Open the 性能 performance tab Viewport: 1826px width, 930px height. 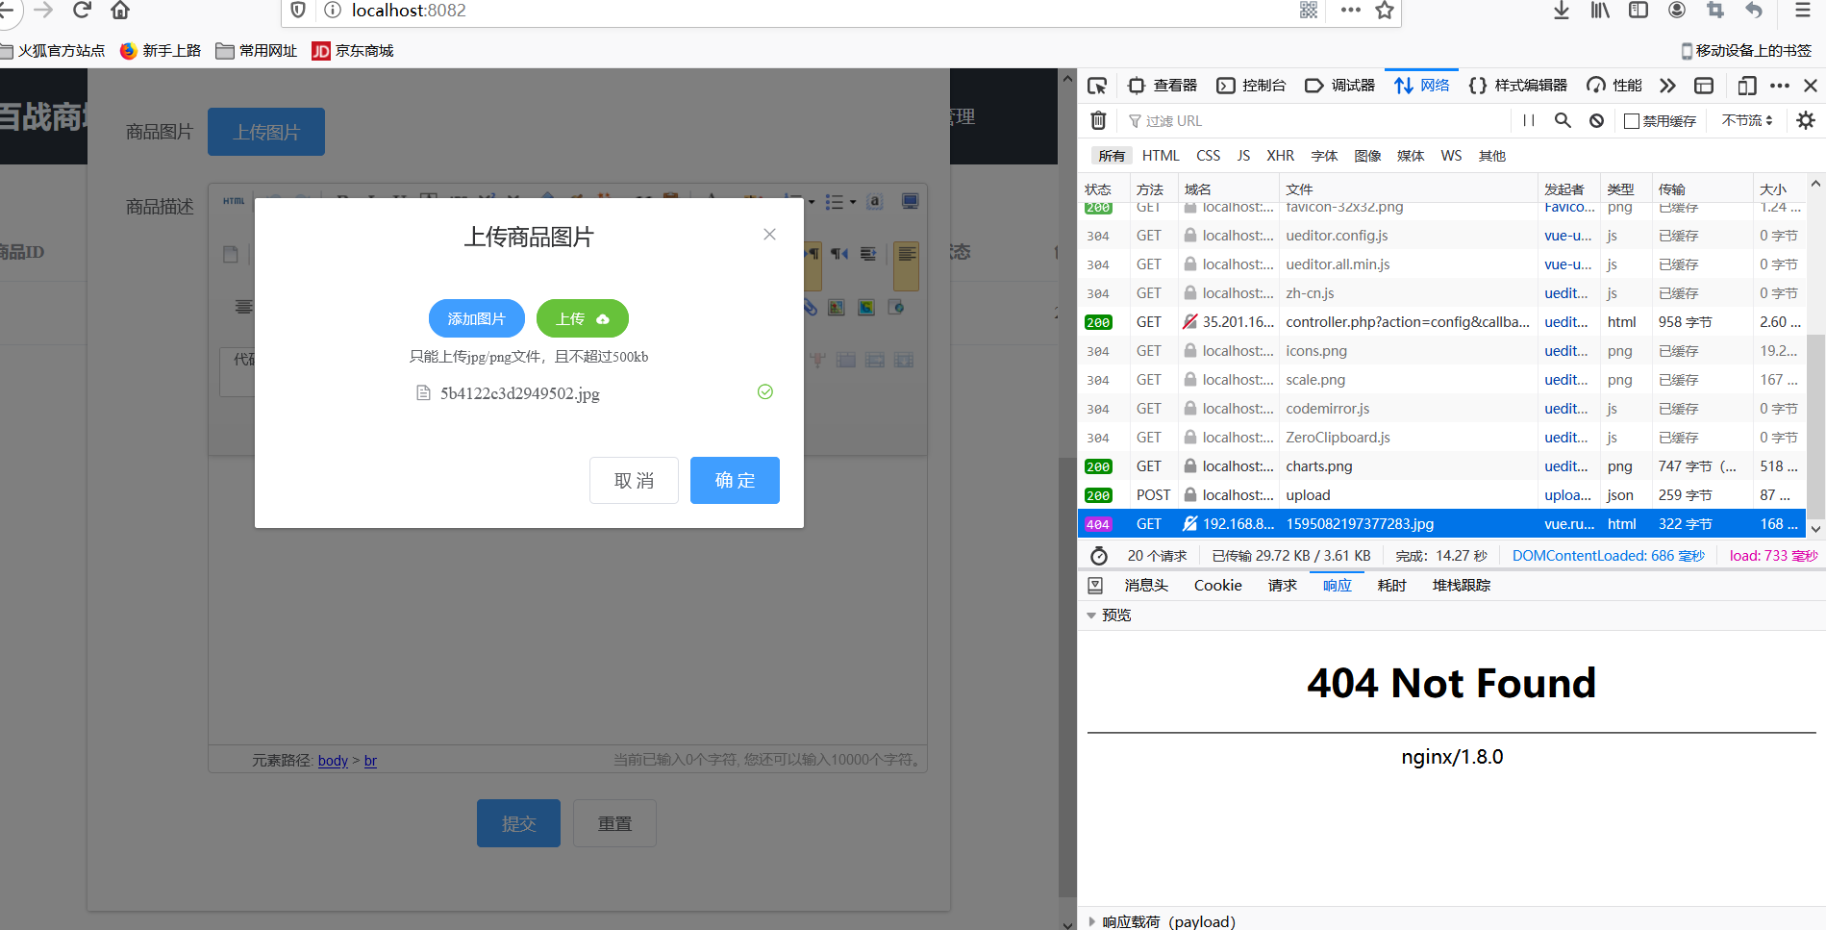1614,86
